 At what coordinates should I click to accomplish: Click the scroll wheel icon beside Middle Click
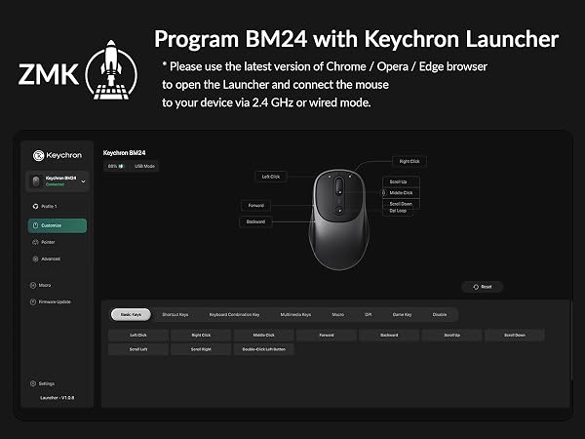point(383,193)
